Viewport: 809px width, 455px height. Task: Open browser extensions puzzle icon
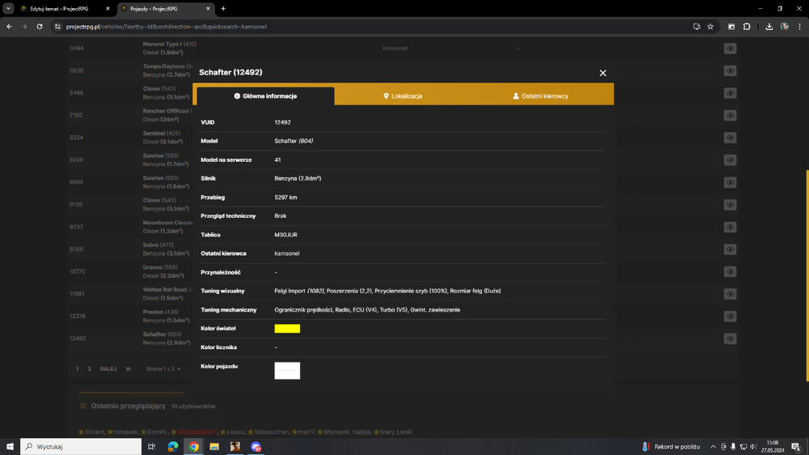[747, 27]
